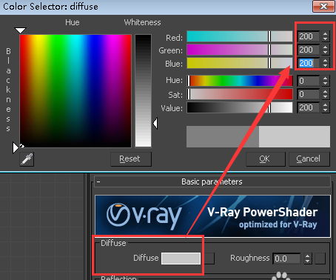Collapse the Basic parameters rollout

212,181
